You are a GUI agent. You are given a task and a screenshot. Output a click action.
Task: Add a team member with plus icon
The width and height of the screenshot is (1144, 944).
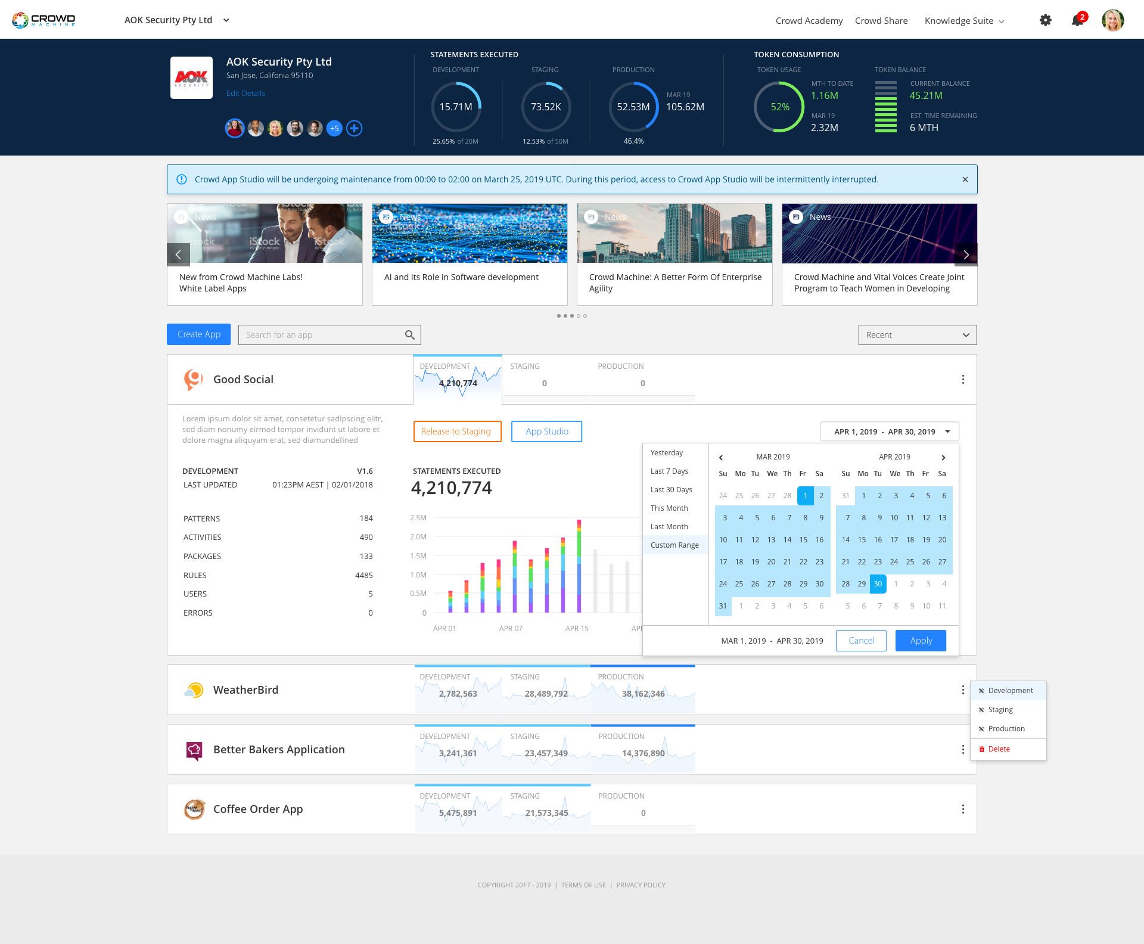coord(354,128)
